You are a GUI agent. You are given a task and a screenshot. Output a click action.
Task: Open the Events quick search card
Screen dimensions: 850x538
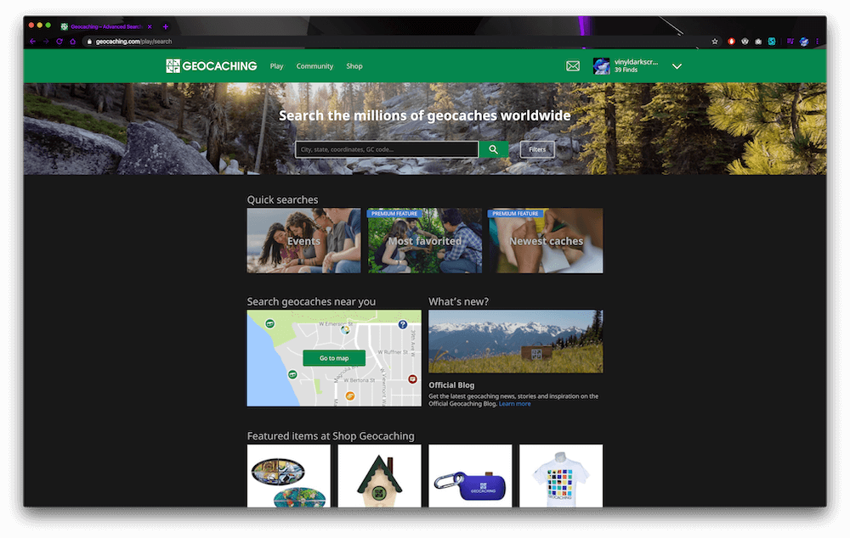pyautogui.click(x=303, y=241)
